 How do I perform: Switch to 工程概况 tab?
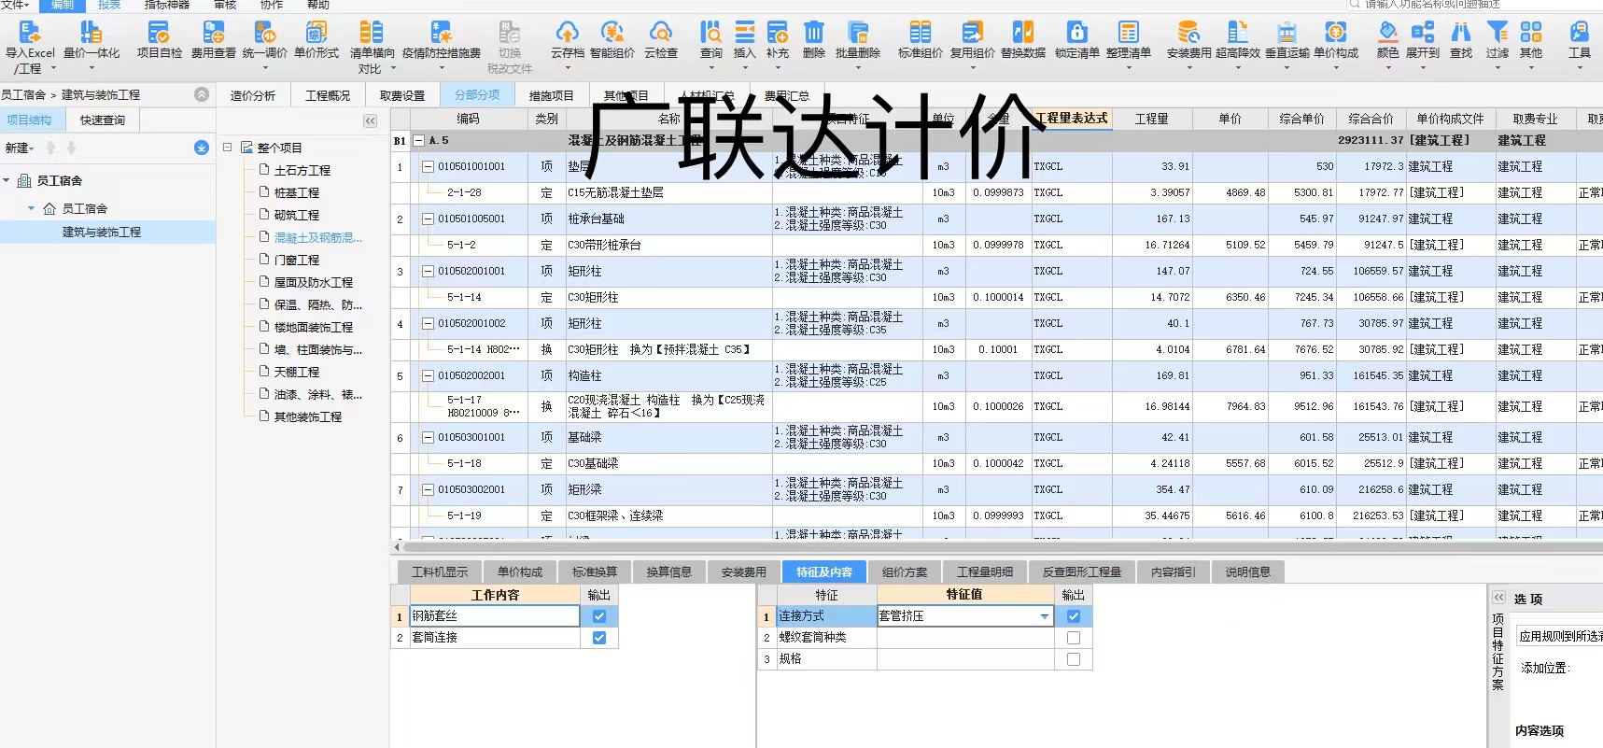328,95
